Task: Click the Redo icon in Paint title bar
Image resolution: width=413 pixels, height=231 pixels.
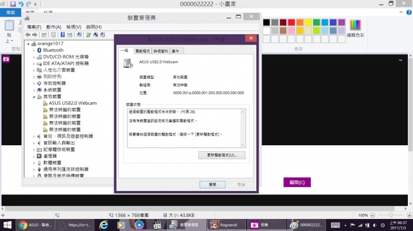Action: (x=29, y=4)
